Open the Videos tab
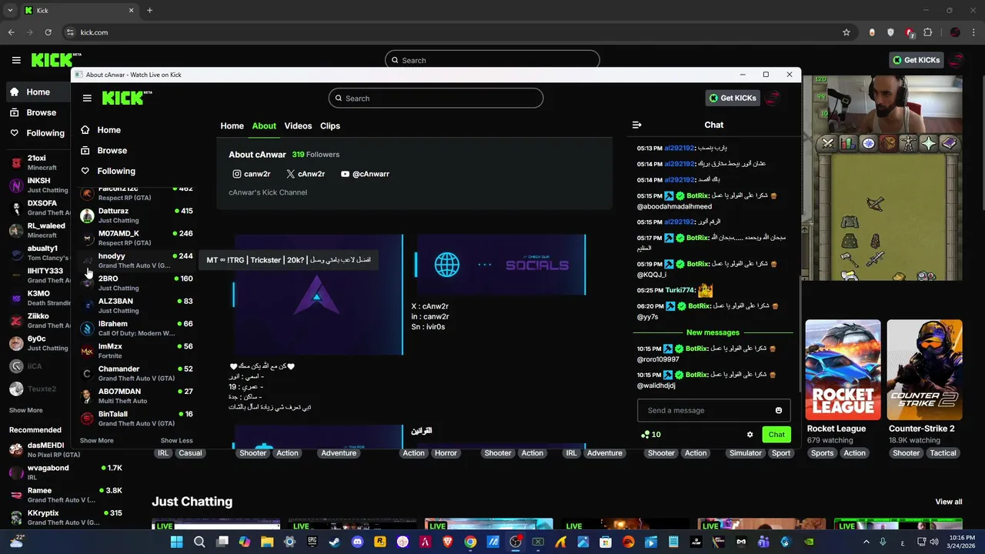Screen dimensions: 985x554 click(298, 126)
